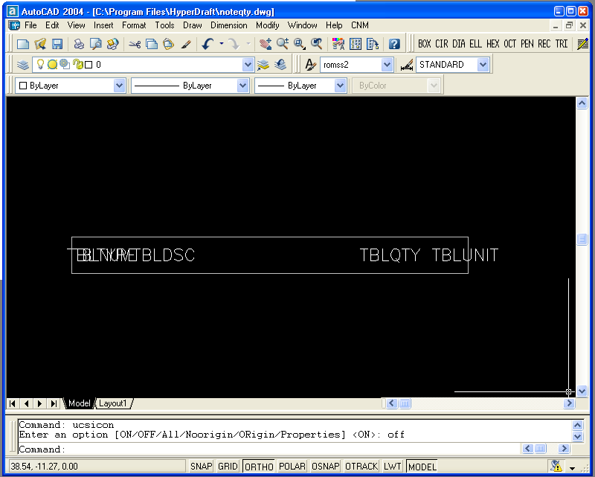Viewport: 595px width, 477px height.
Task: Click the HEX toolbar button
Action: (493, 44)
